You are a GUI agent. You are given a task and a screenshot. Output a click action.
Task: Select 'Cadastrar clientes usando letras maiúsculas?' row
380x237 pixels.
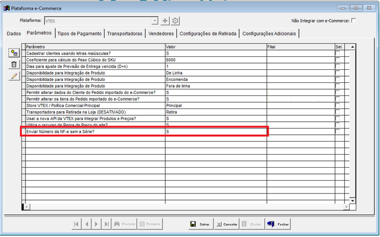point(185,53)
